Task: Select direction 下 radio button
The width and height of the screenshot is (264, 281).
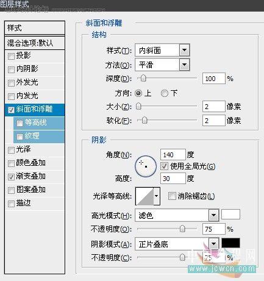Action: coord(165,93)
